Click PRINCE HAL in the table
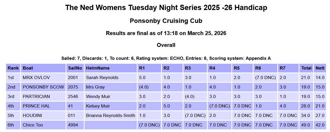This screenshot has width=330, height=132. click(36, 106)
